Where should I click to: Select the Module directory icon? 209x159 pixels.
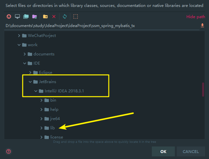tap(35, 16)
